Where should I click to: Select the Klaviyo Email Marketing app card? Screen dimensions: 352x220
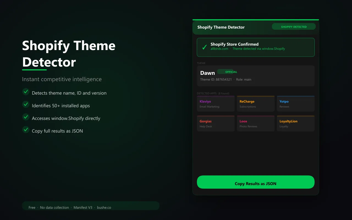point(216,104)
